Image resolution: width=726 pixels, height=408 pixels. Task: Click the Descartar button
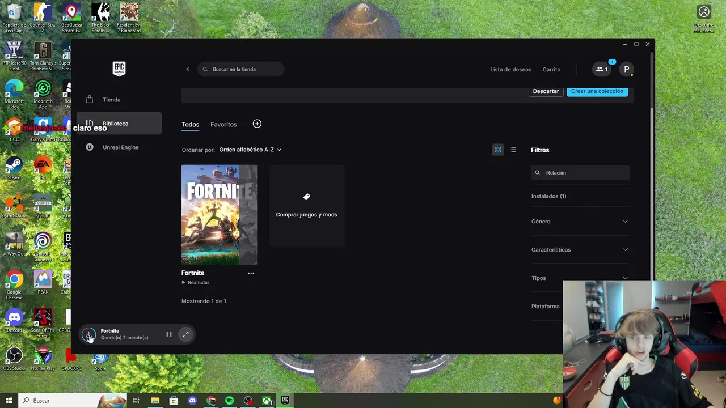click(546, 91)
